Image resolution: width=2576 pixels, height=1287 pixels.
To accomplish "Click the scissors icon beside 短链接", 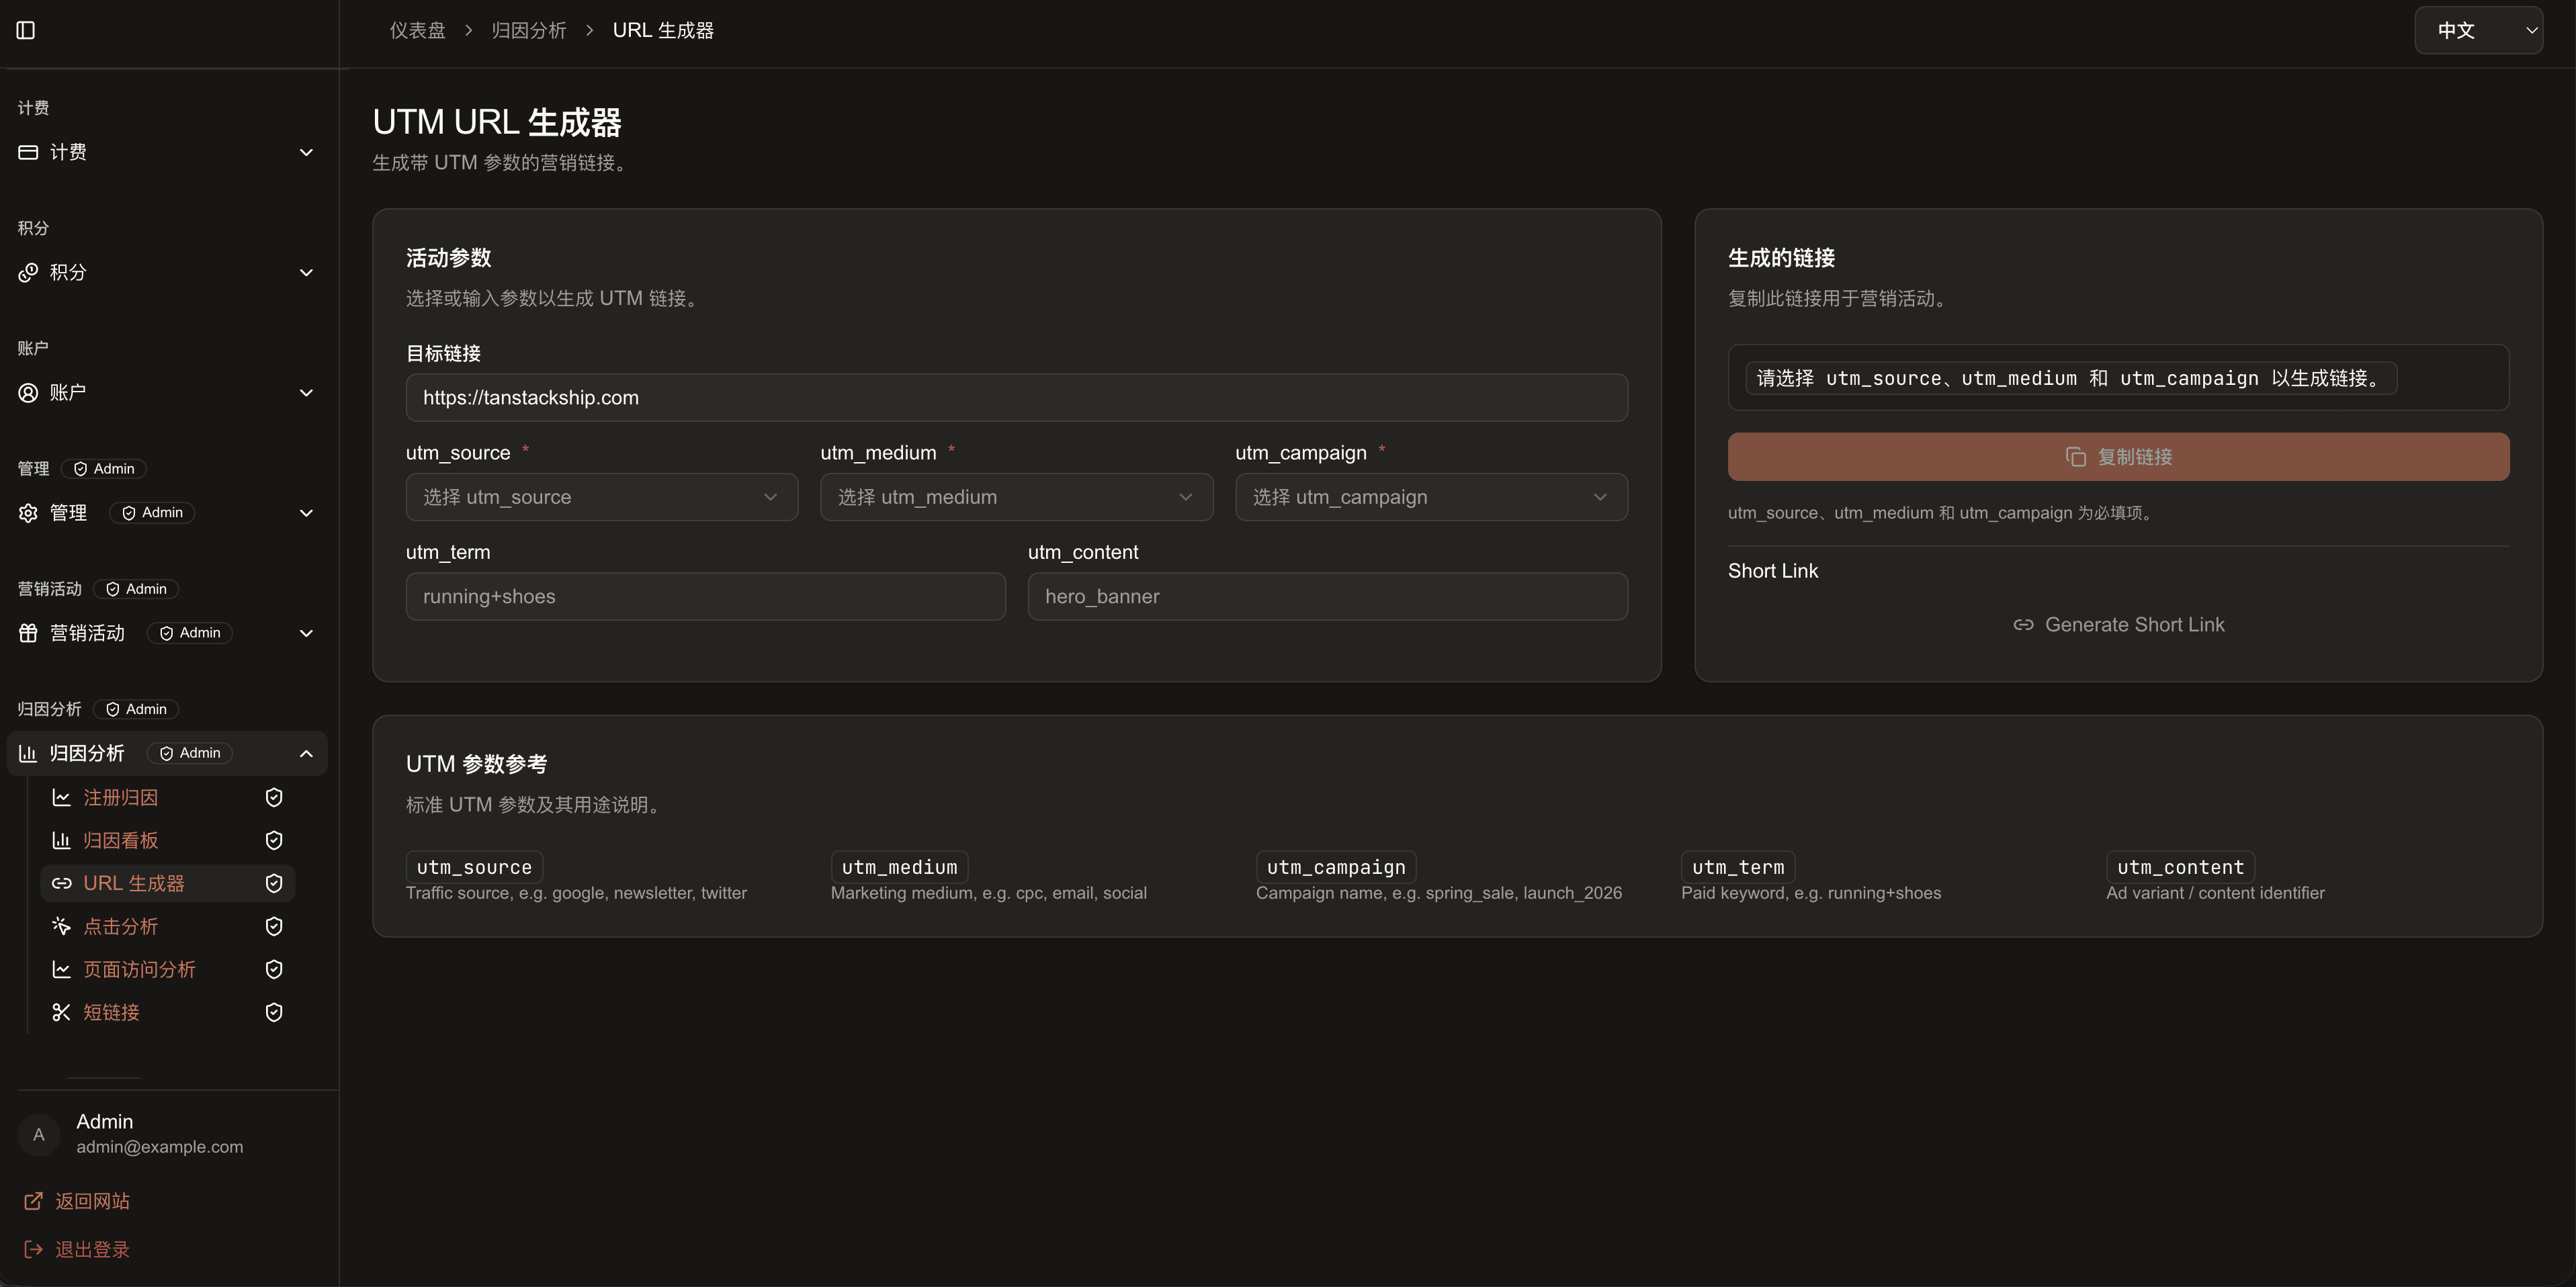I will 61,1012.
